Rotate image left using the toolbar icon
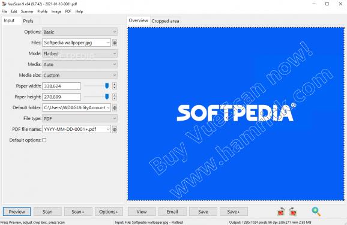The width and height of the screenshot is (347, 225). point(281,212)
